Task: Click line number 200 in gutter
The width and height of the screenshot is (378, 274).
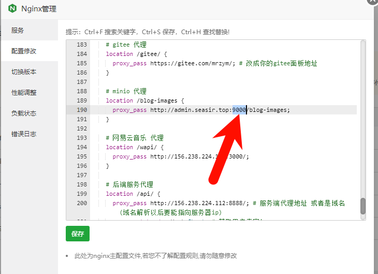Action: 82,204
